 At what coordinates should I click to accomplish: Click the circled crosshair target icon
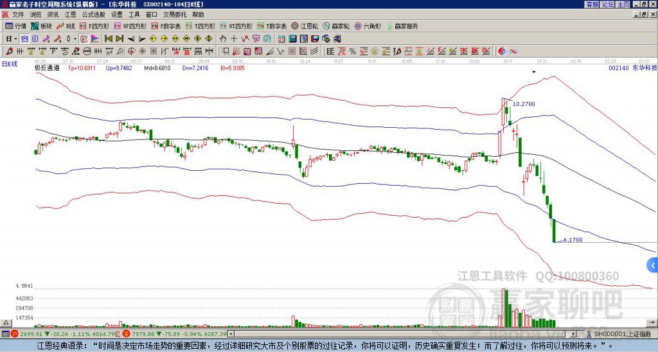coord(131,51)
